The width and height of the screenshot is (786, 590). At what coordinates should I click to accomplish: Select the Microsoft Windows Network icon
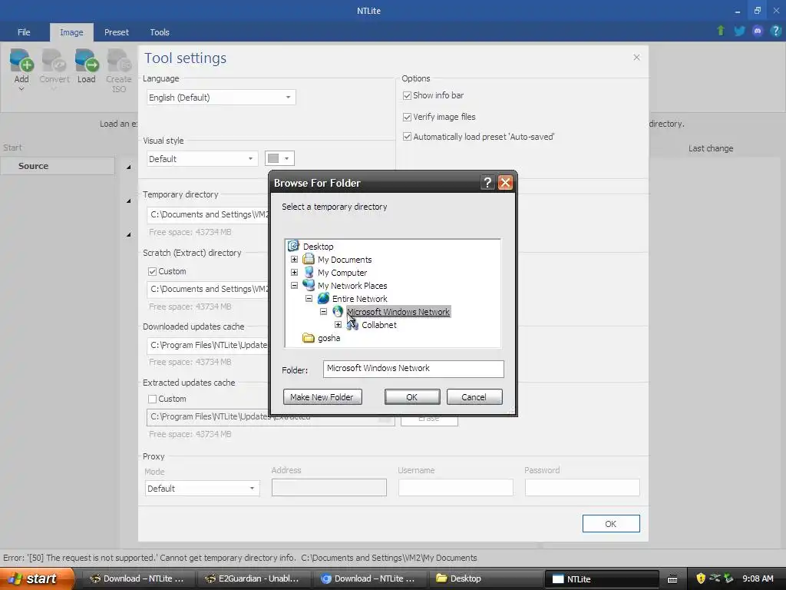(338, 311)
